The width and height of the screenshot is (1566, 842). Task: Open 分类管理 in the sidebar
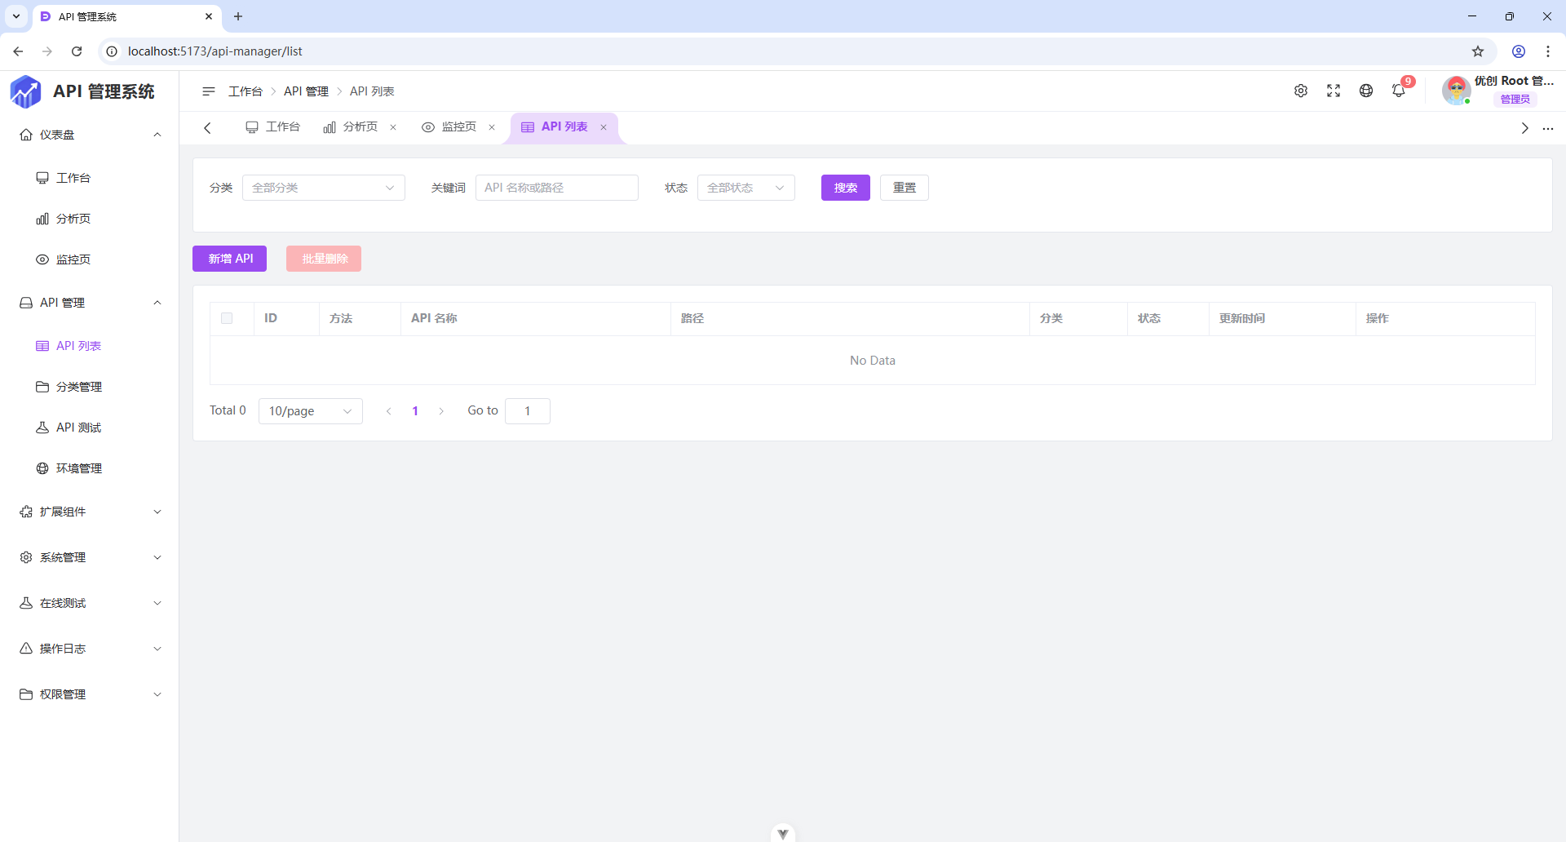(79, 387)
